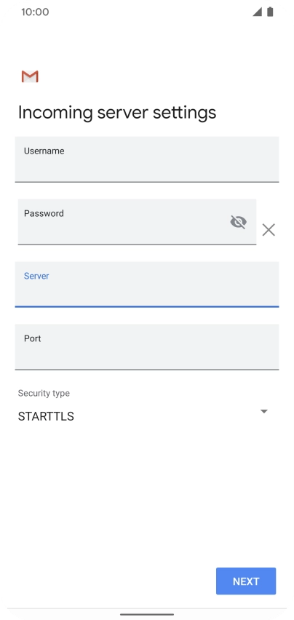Select the Port input field
Image resolution: width=294 pixels, height=620 pixels.
[147, 347]
